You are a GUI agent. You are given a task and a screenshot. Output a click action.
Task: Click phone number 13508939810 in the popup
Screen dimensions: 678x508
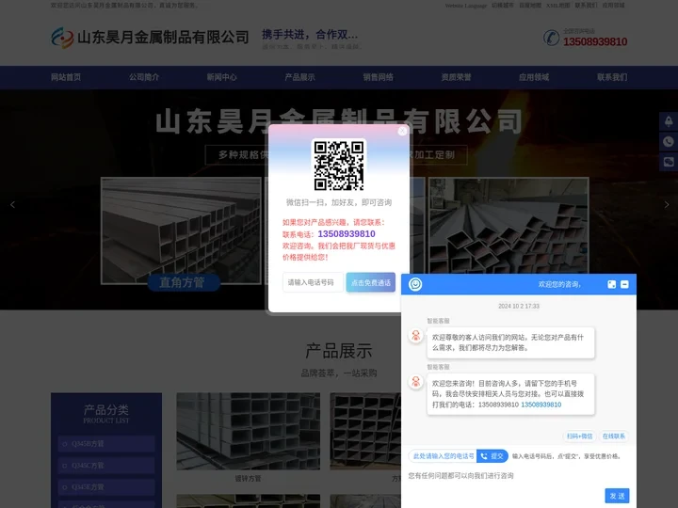[x=347, y=233]
